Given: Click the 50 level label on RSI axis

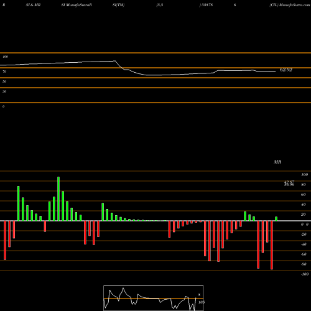Looking at the screenshot, I should click(4, 81).
